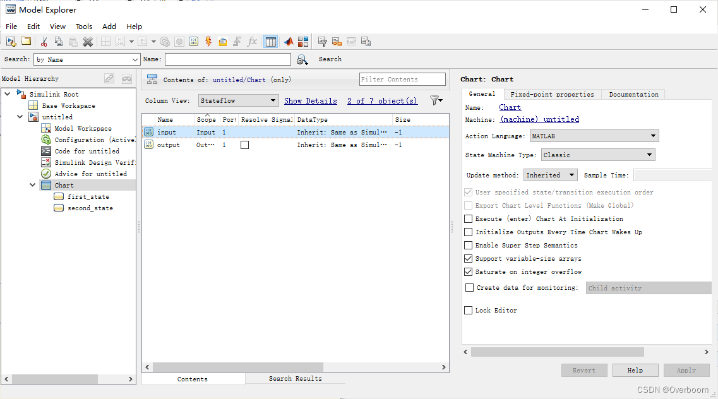Enable Initialize Outputs Every Time Chart Wakes Up

tap(469, 232)
